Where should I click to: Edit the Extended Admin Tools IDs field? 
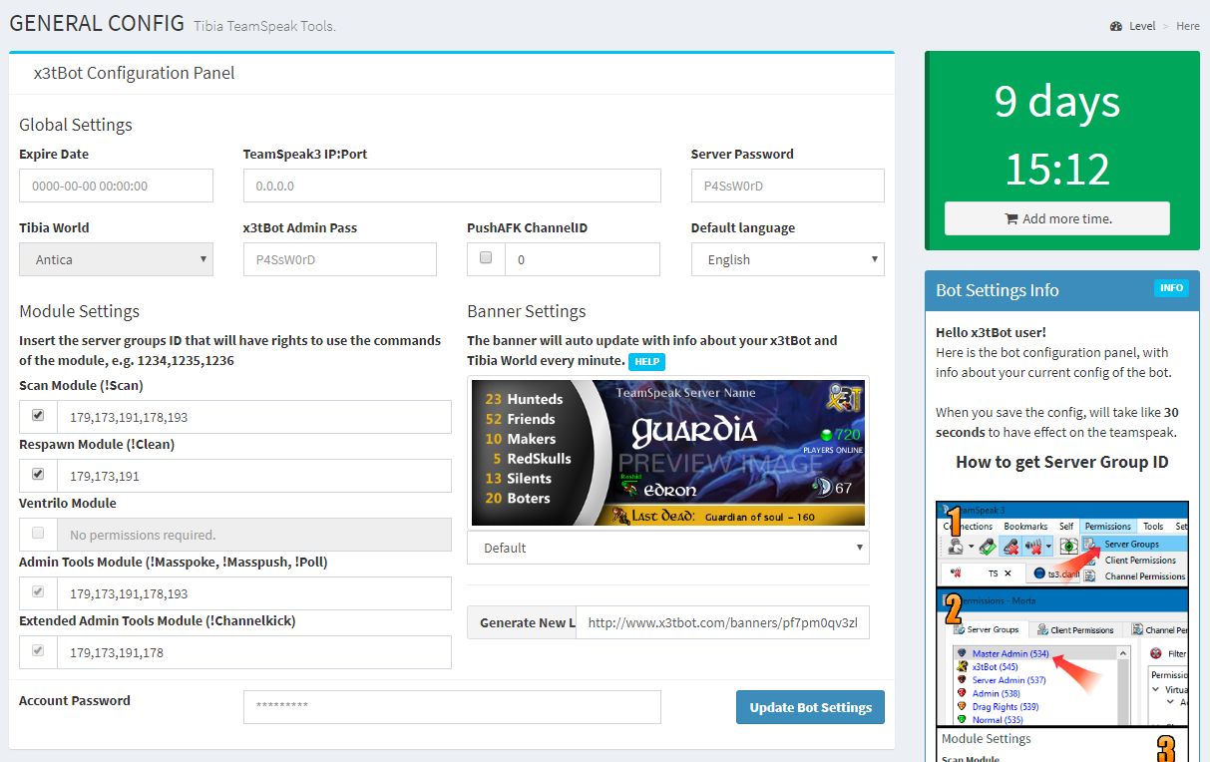(254, 652)
